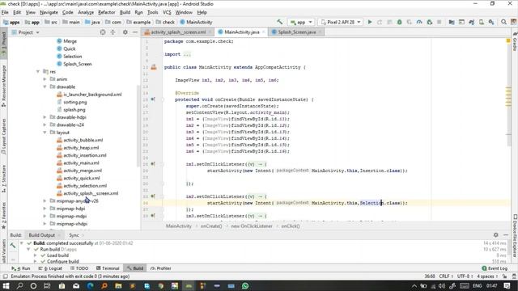
Task: Select the Sync tab in Build panel
Action: coord(74,235)
